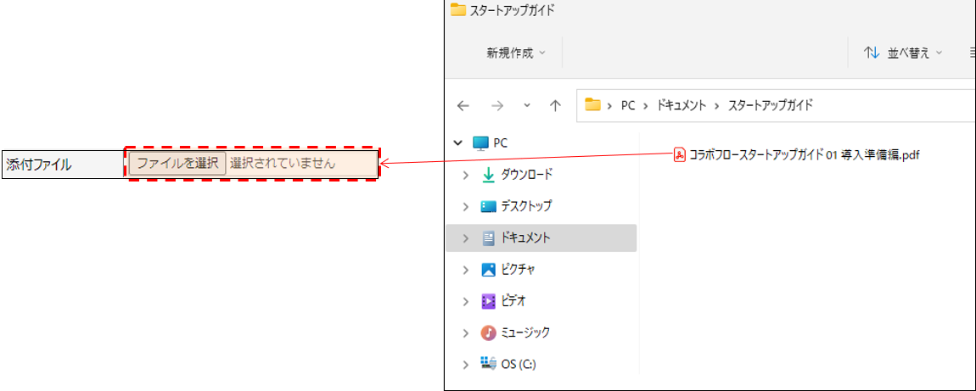Screen dimensions: 976x391
Task: Expand the ビデオ tree node
Action: (466, 301)
